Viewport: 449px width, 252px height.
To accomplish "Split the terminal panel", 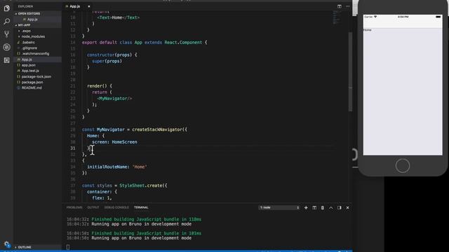I will [314, 208].
